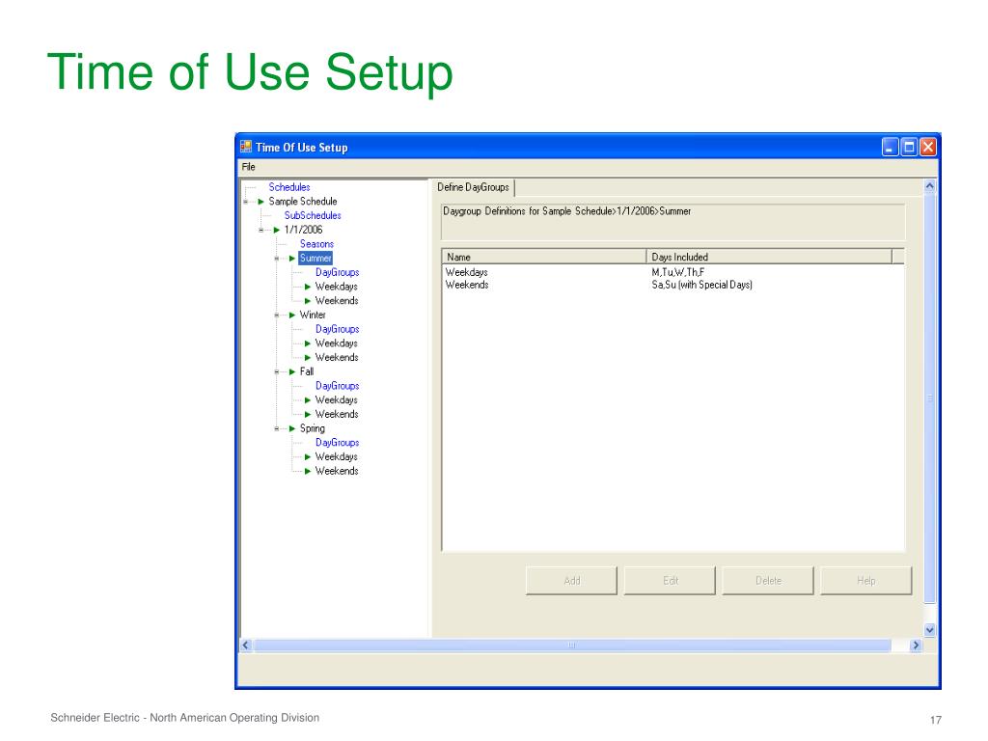This screenshot has height=741, width=988.
Task: Collapse the Fall season node
Action: [x=277, y=371]
